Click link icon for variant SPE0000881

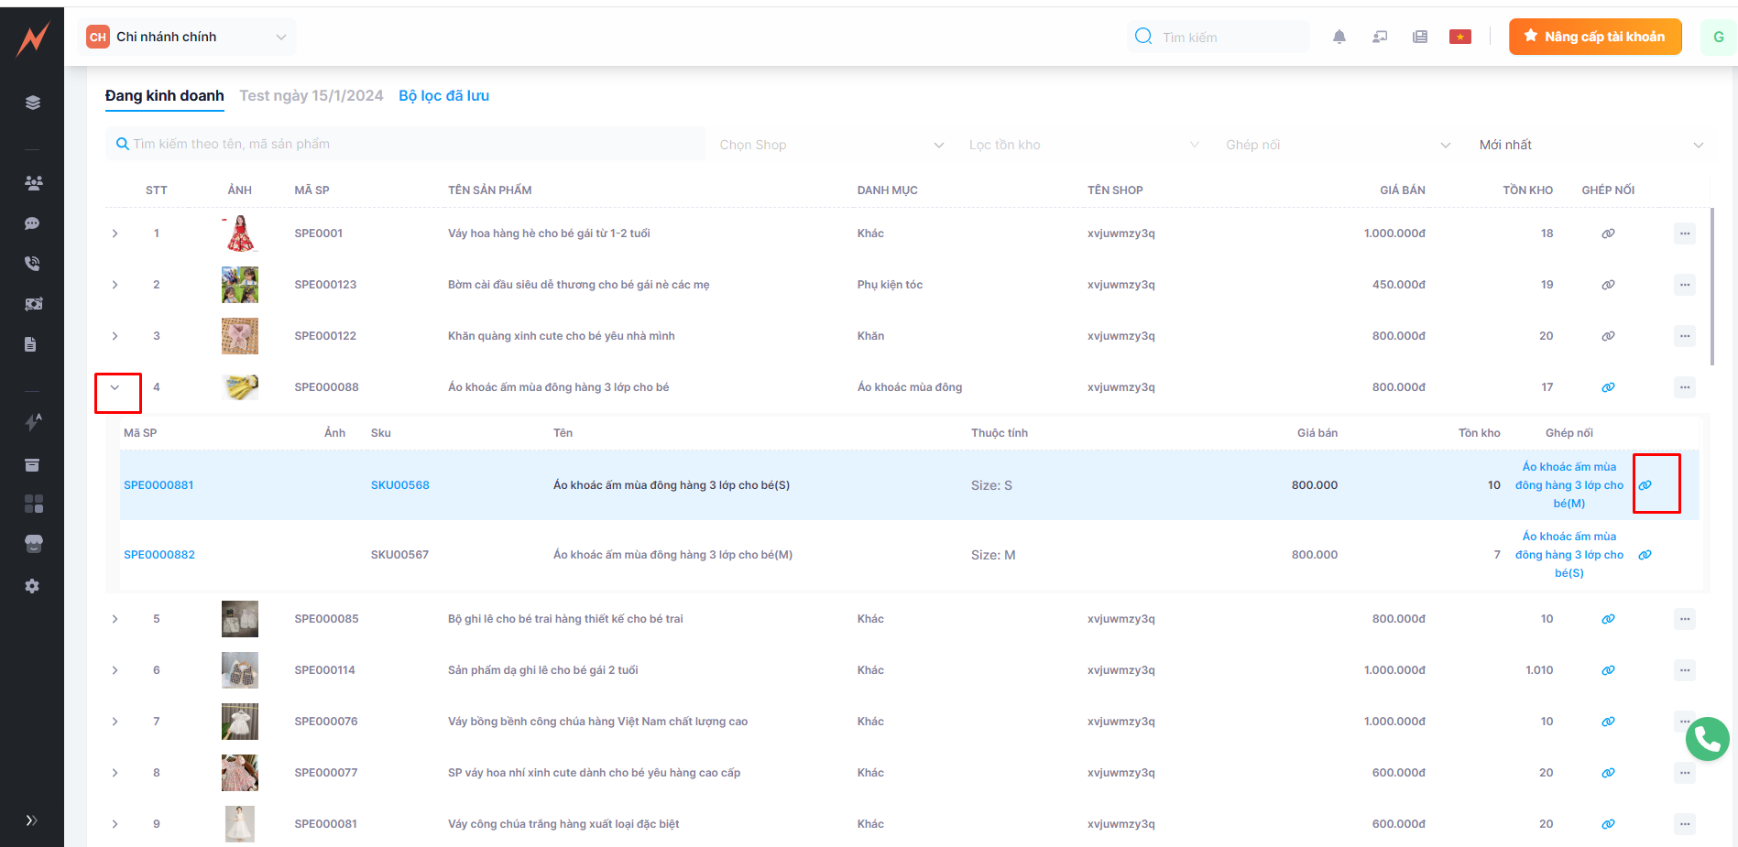[1645, 485]
